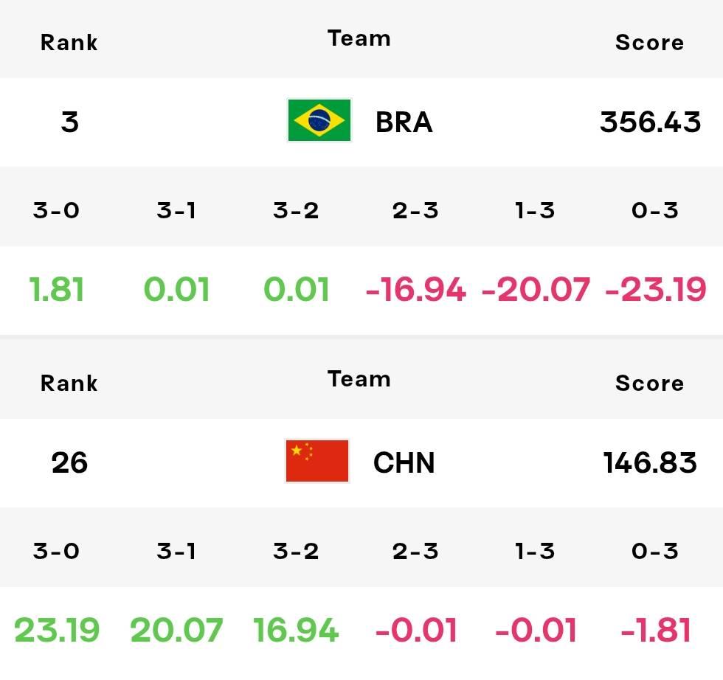
Task: Click China's 3-0 value 23.19
Action: (x=56, y=630)
